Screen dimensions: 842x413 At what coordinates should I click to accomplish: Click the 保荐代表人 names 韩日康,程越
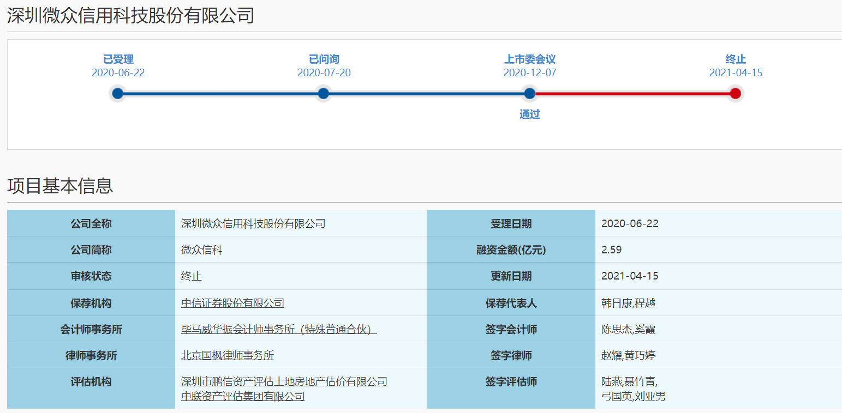(x=632, y=303)
